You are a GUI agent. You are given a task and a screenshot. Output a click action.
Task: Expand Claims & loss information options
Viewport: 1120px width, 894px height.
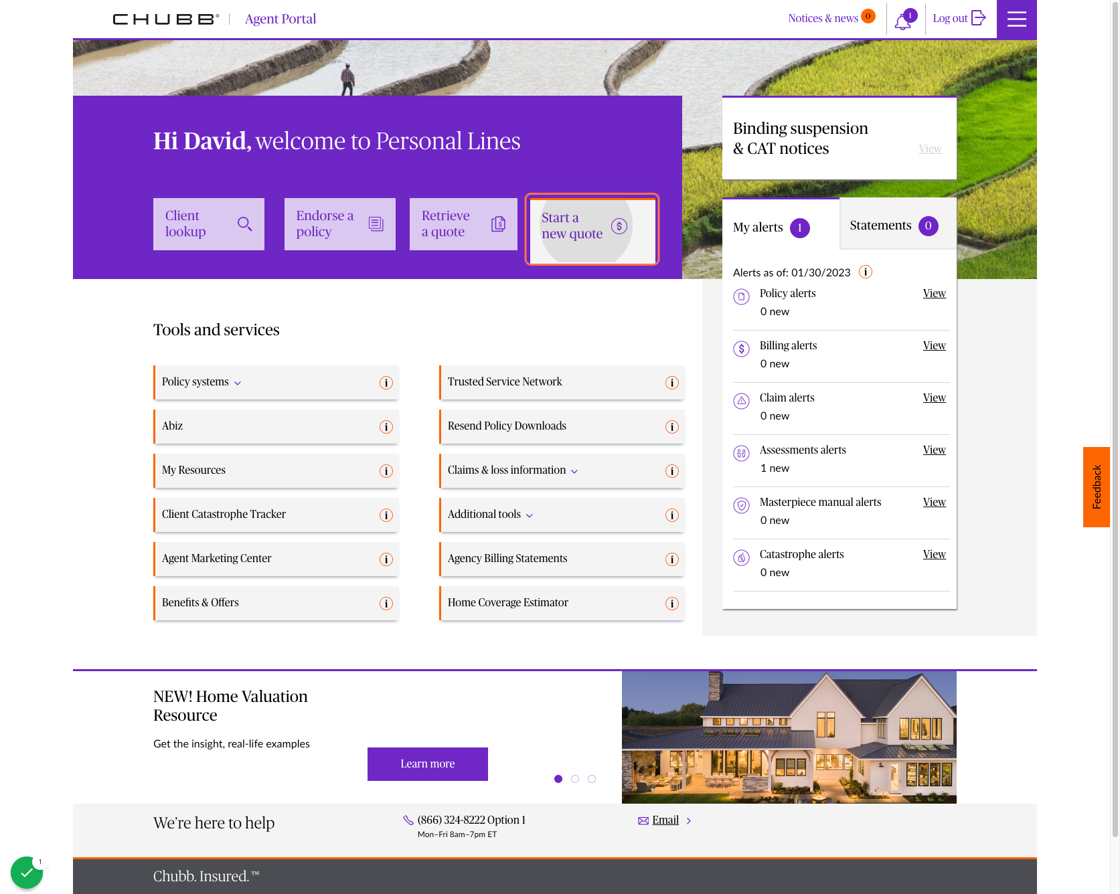click(574, 471)
